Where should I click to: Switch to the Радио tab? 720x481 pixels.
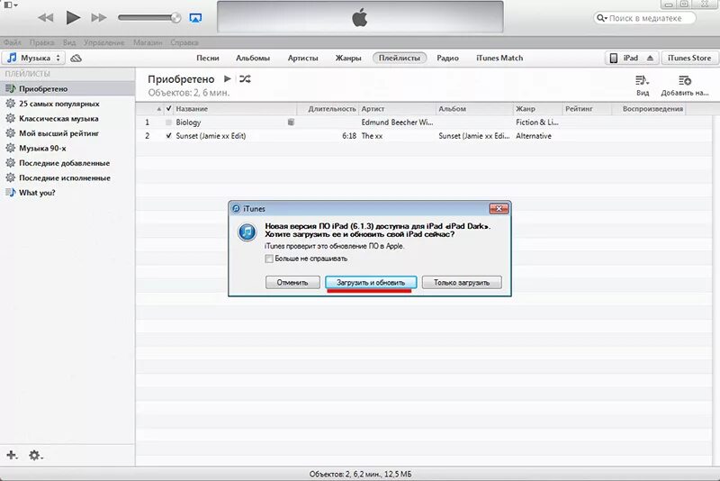[x=447, y=58]
